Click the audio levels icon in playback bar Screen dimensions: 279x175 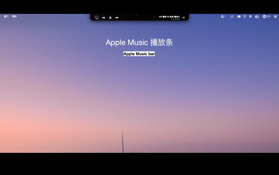coord(183,17)
